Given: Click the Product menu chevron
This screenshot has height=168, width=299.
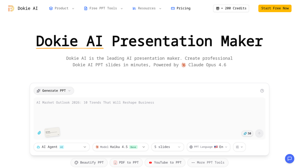Looking at the screenshot, I should tap(73, 9).
